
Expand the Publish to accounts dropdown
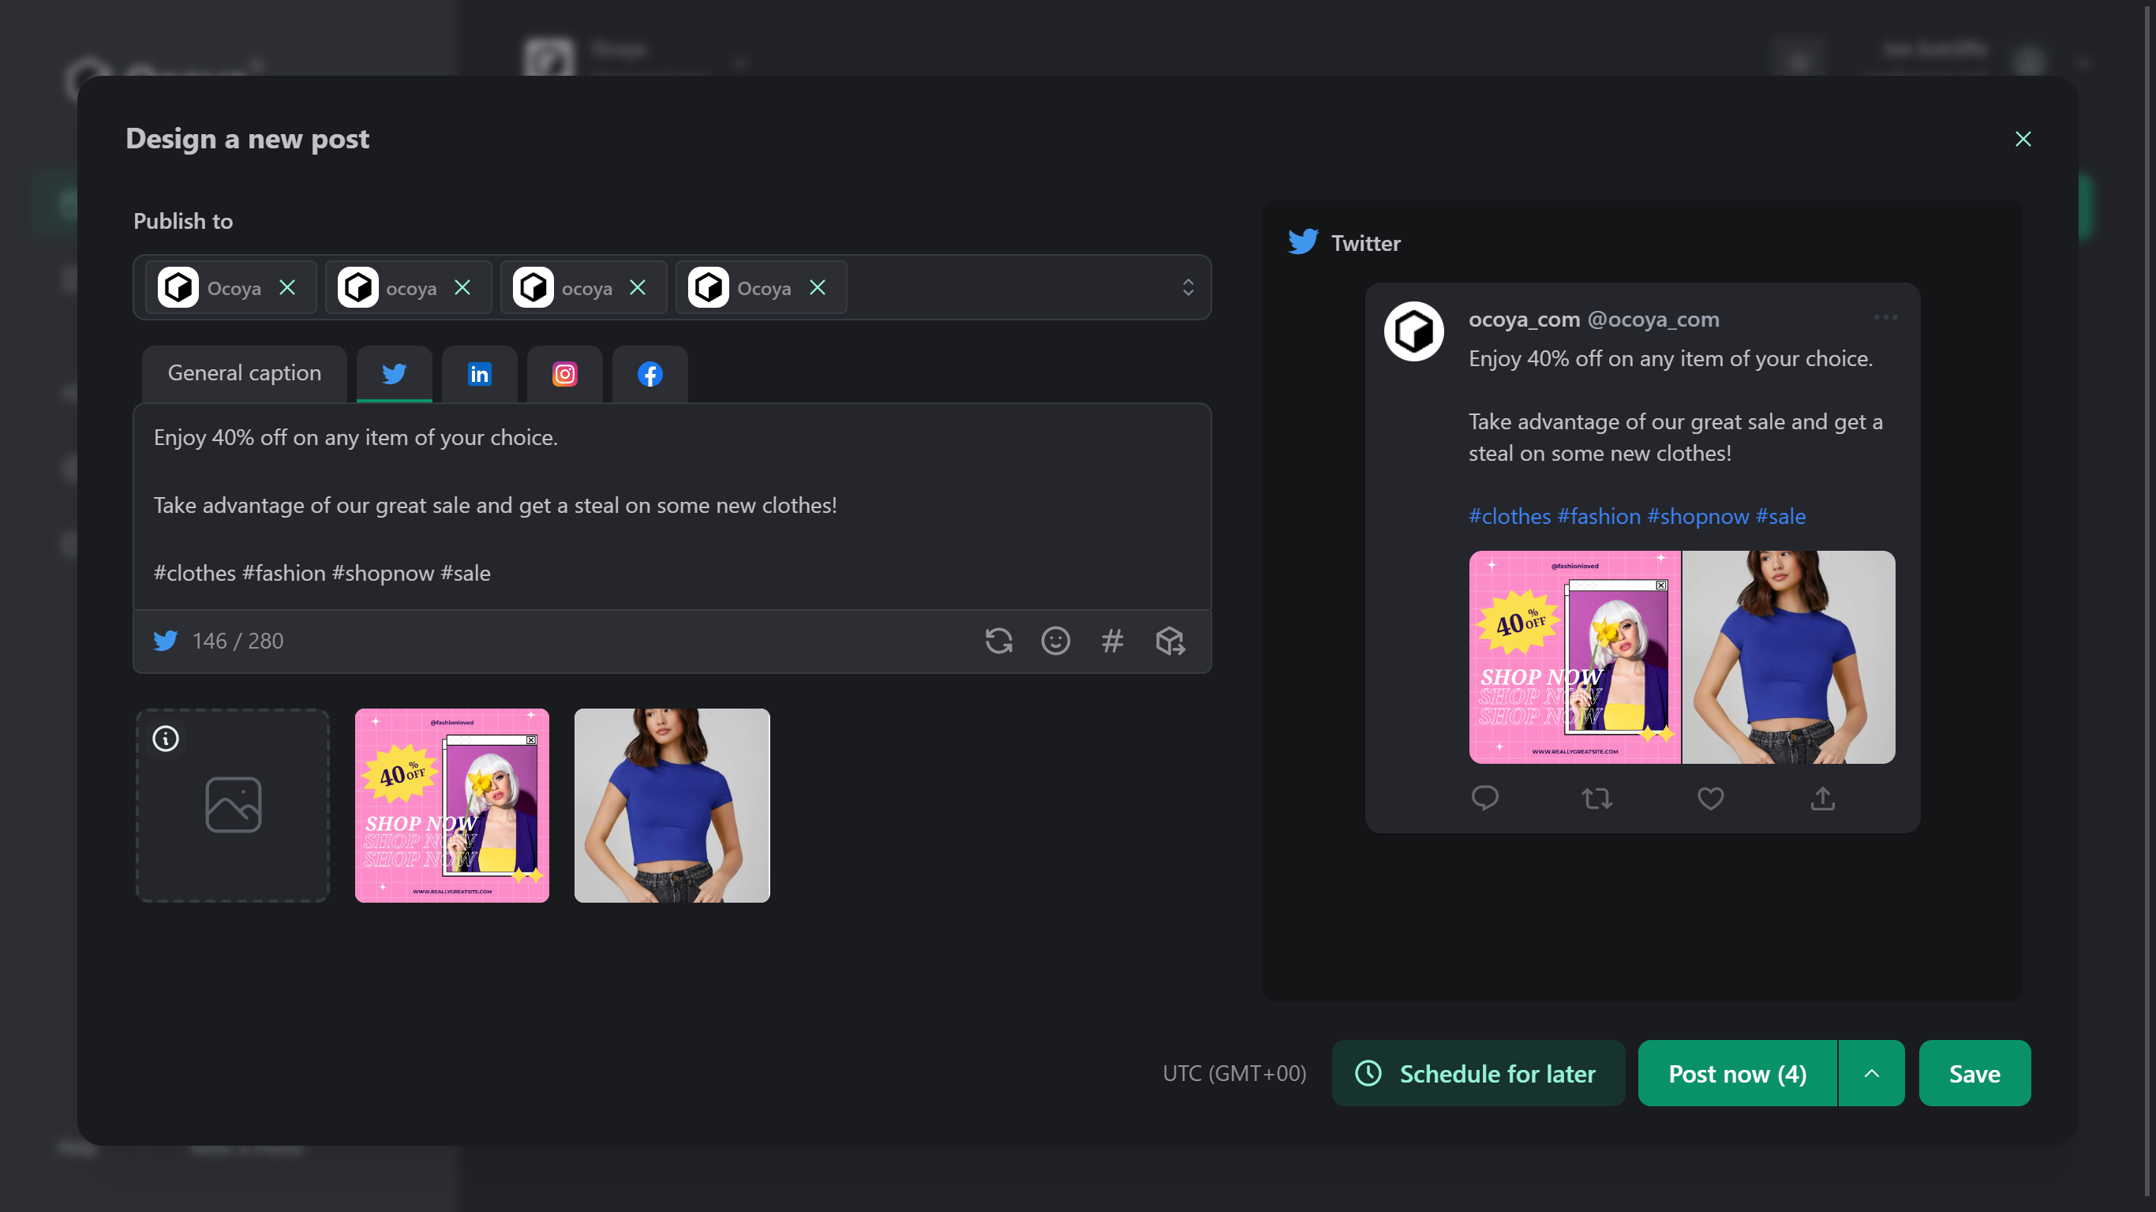[x=1188, y=287]
